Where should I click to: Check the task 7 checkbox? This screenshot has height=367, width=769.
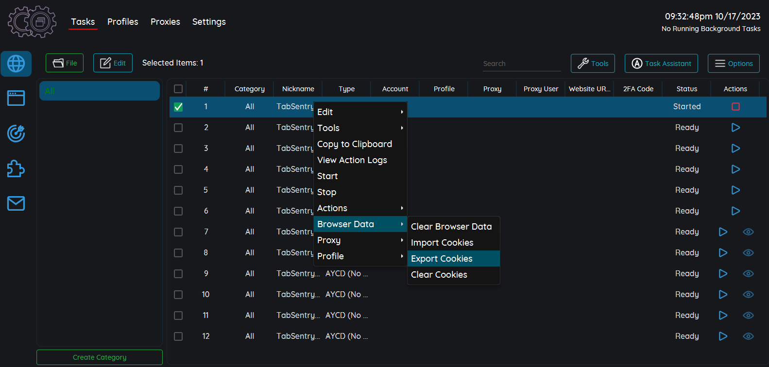point(178,232)
